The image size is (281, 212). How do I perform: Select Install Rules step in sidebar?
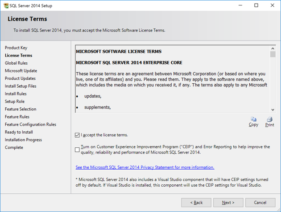16,94
